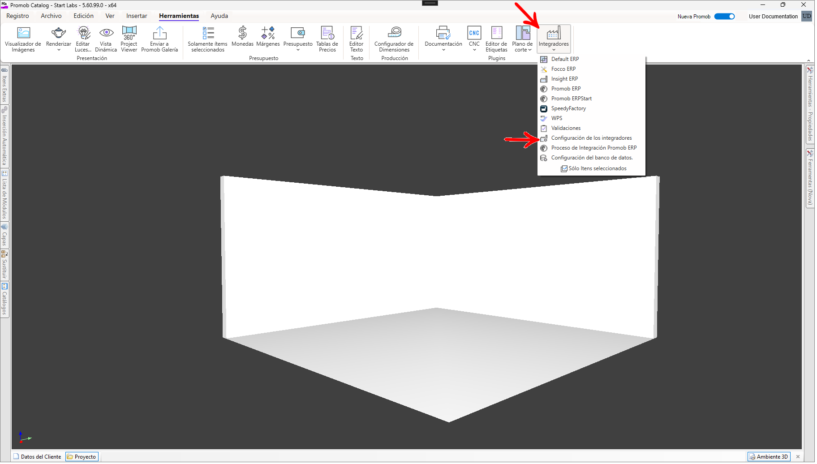Screen dimensions: 817x464
Task: Open Validaciones from the dropdown
Action: coord(591,128)
